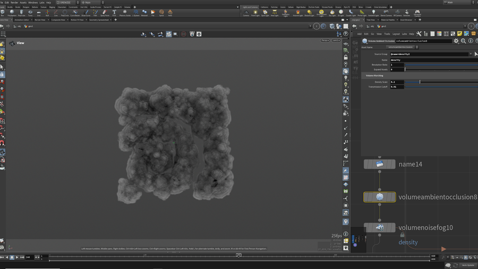Image resolution: width=478 pixels, height=269 pixels.
Task: Open the Main radial menu dropdown
Action: click(92, 3)
